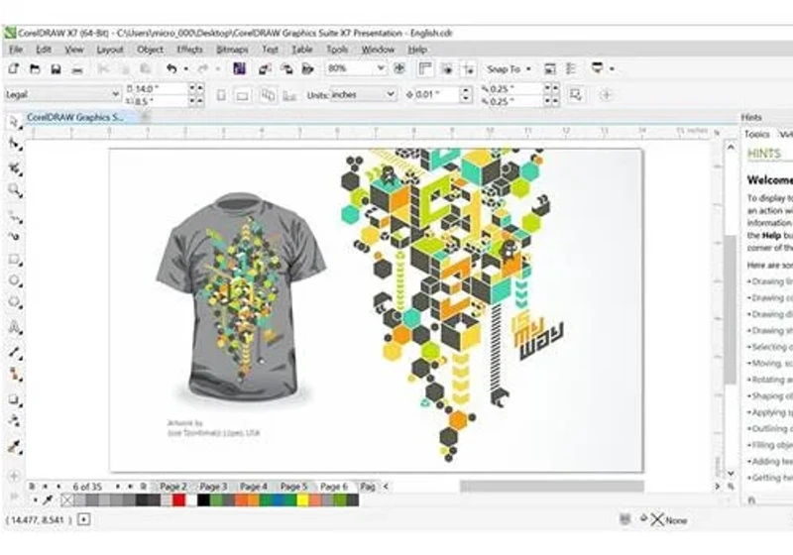Click the Import icon
This screenshot has height=555, width=793.
[x=265, y=68]
